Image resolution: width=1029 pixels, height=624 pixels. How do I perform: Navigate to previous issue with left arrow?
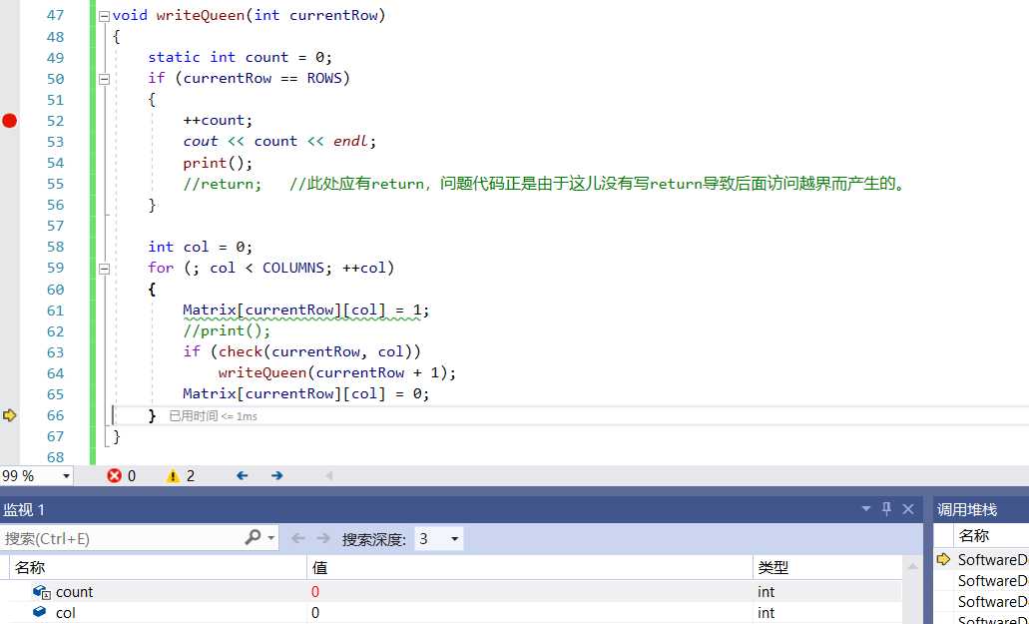(x=243, y=475)
